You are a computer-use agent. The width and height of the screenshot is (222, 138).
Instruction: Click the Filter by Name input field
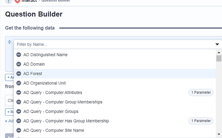tap(111, 44)
